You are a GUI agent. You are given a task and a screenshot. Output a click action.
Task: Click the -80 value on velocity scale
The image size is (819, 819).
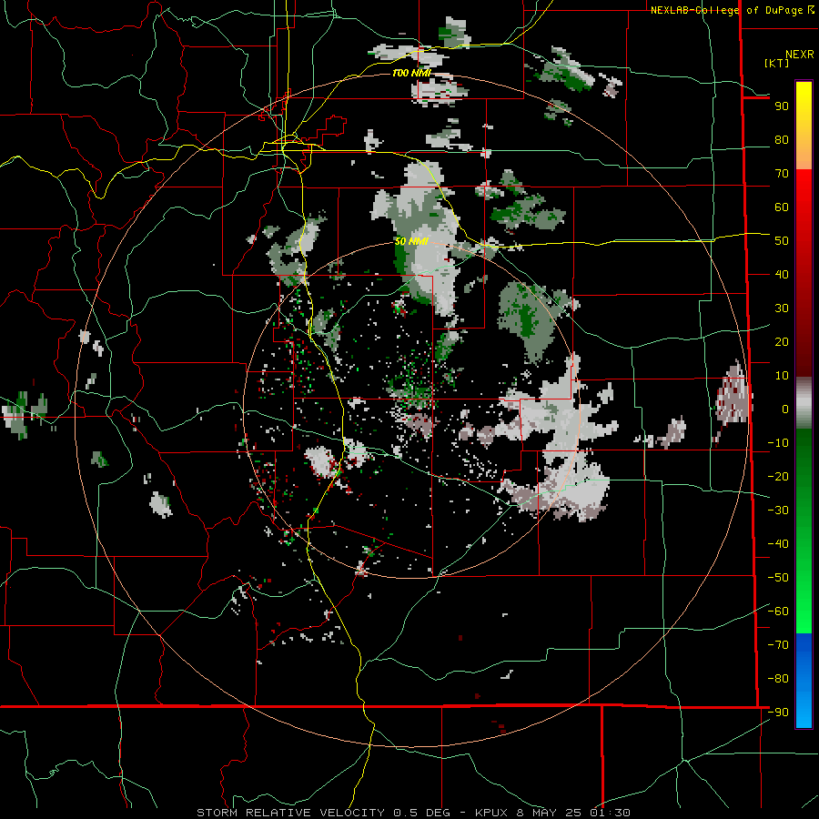click(778, 679)
